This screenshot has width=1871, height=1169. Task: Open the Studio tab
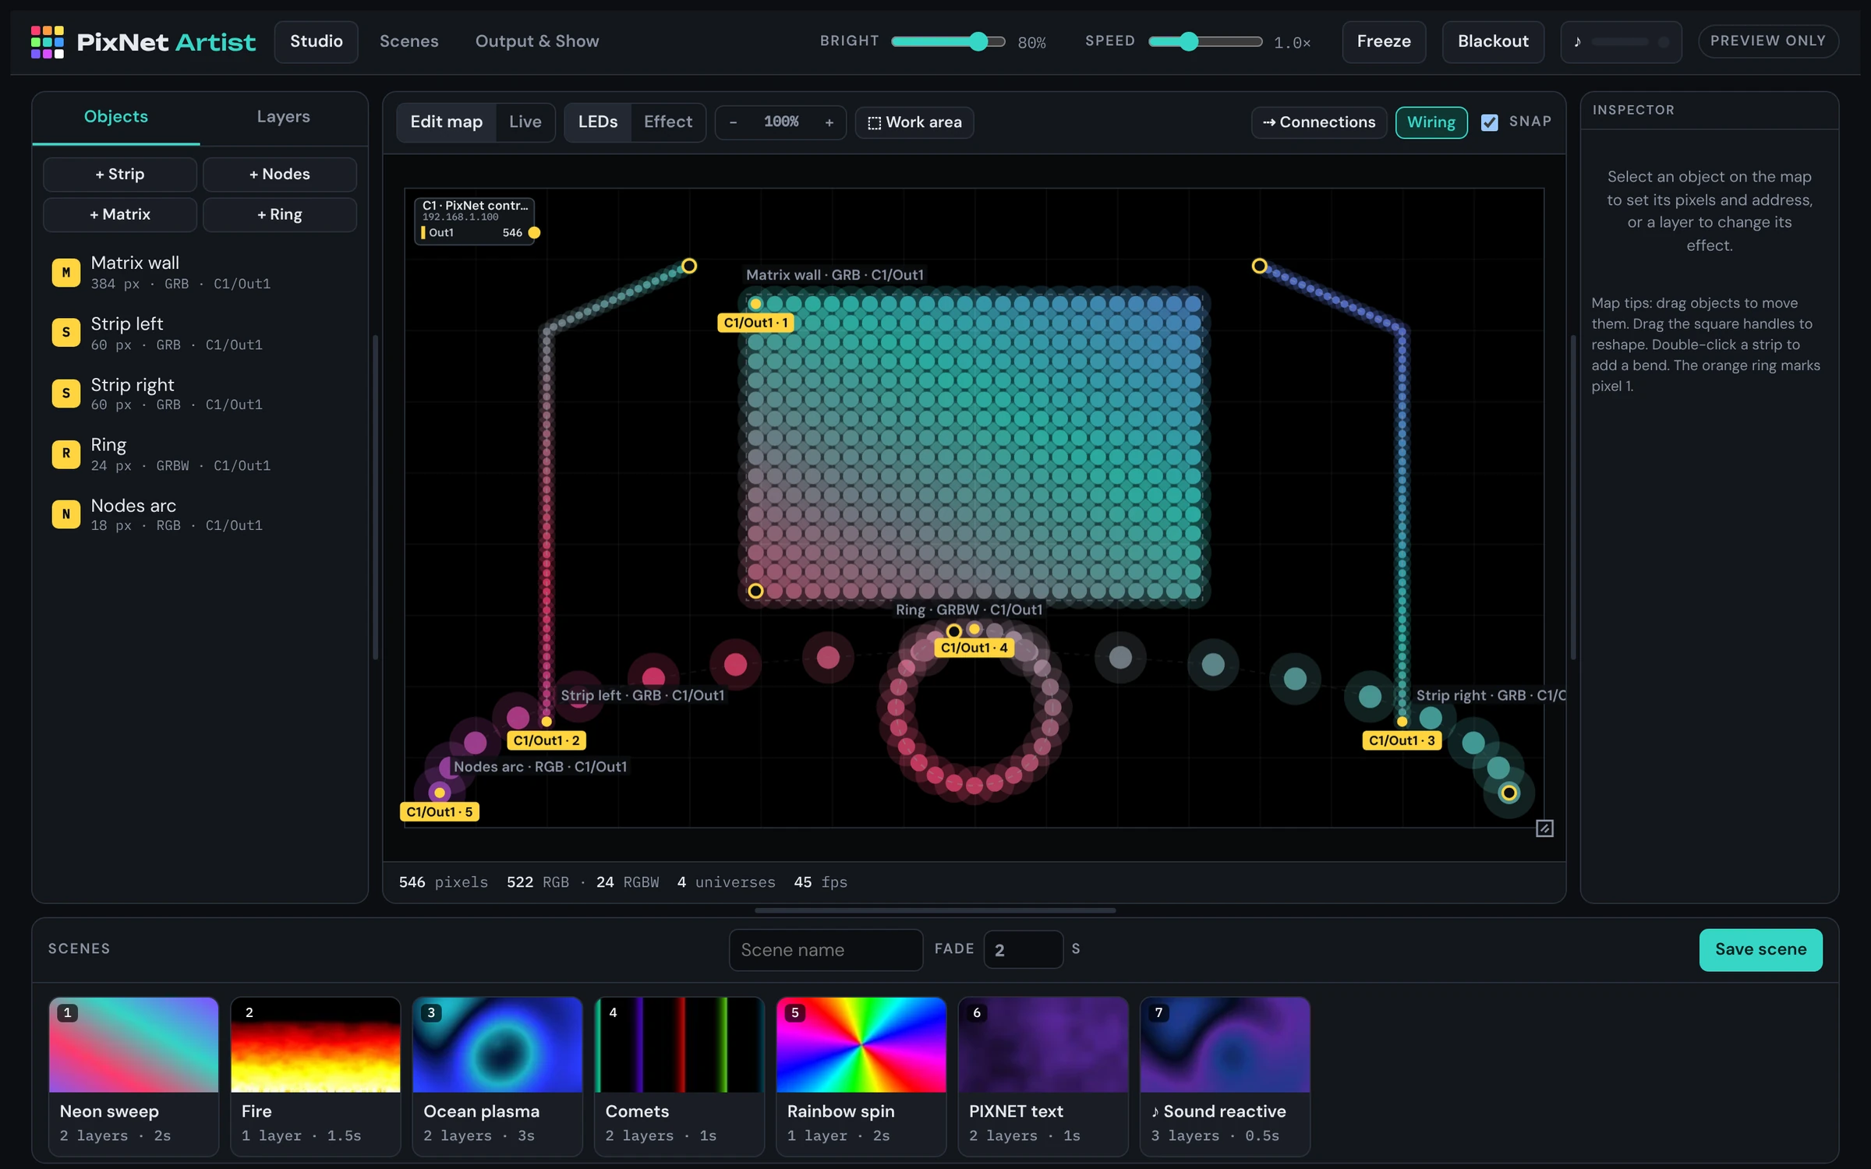tap(317, 41)
